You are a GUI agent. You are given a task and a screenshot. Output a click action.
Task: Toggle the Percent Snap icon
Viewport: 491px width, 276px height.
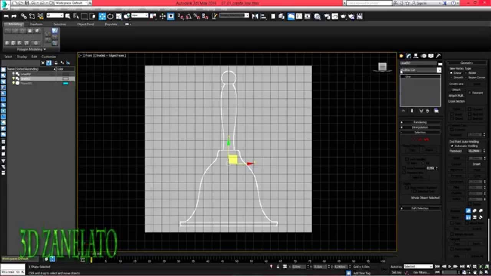point(197,16)
